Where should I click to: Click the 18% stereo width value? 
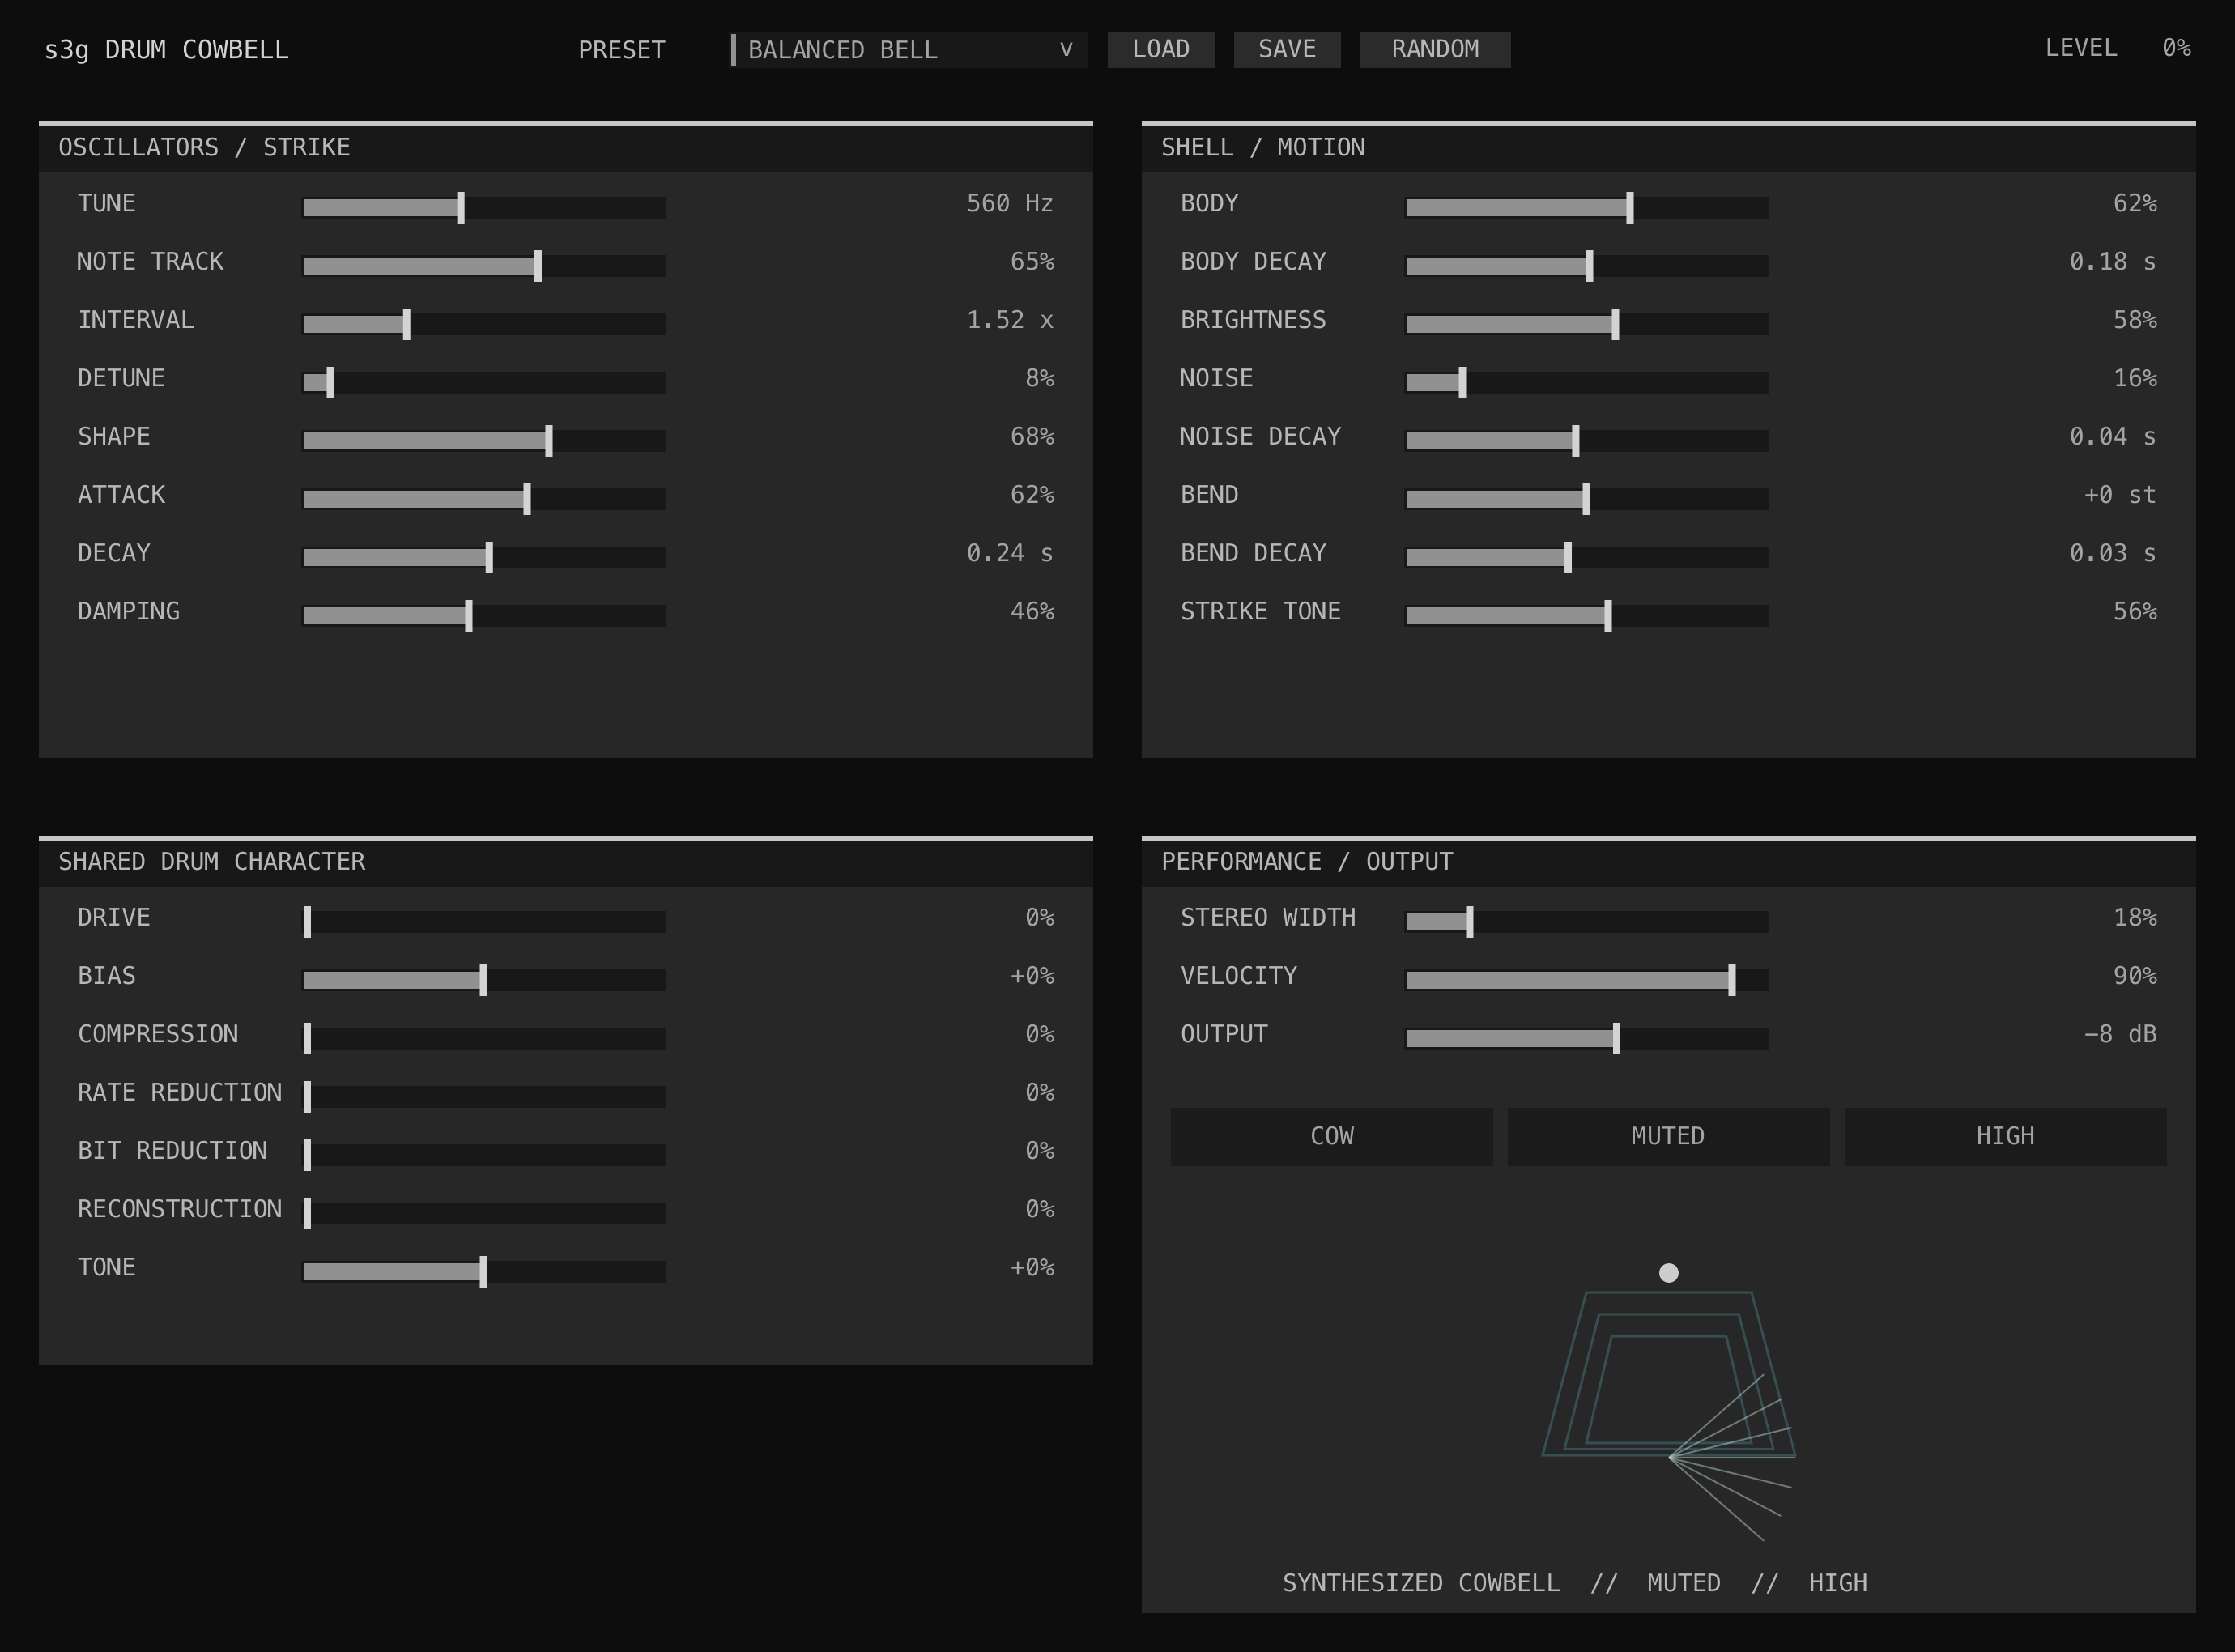click(2134, 917)
